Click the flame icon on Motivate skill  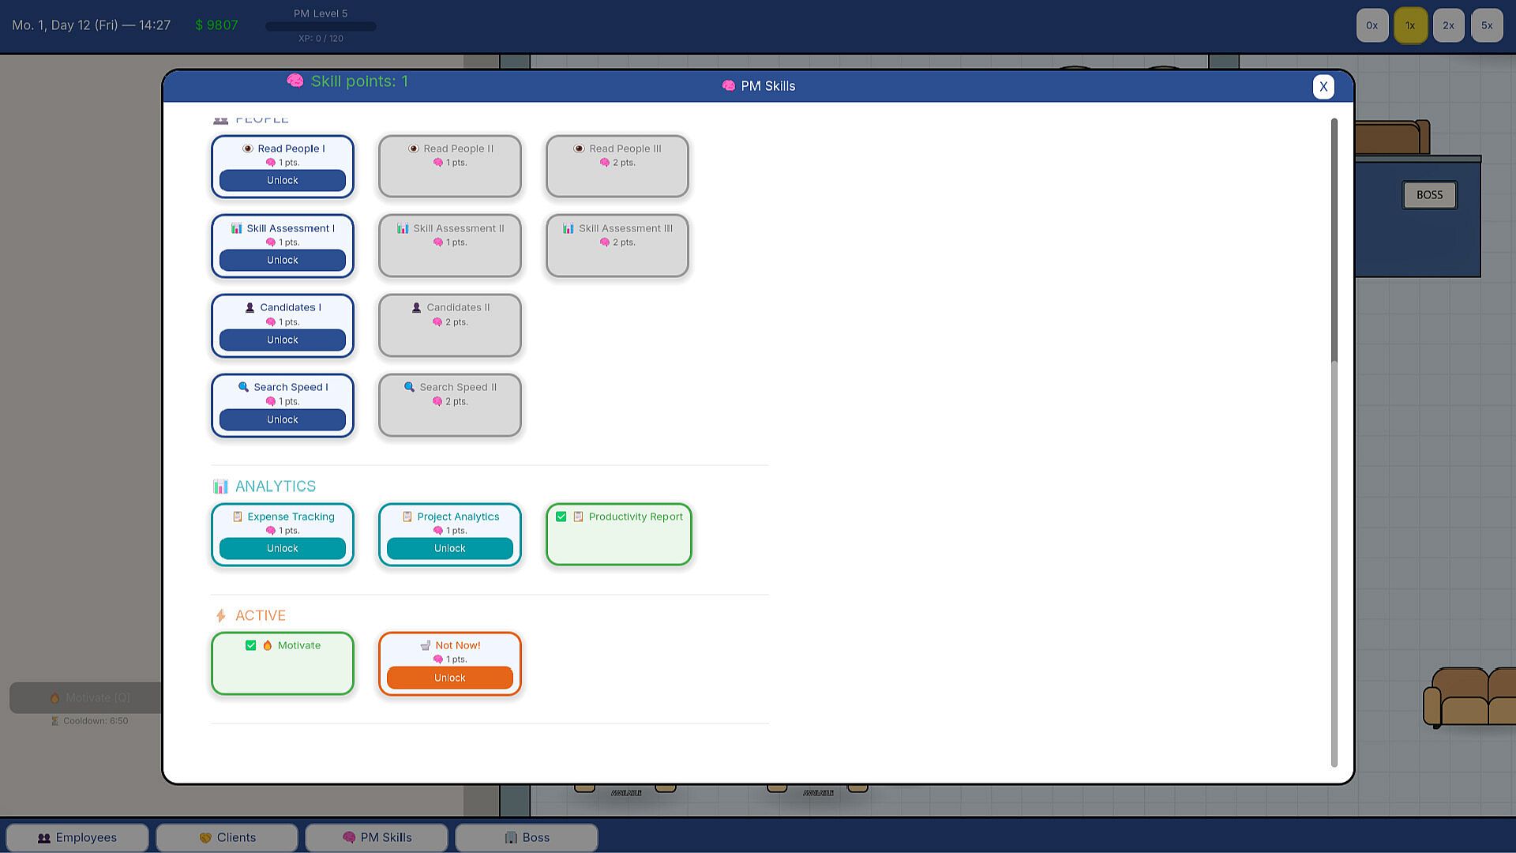(268, 645)
